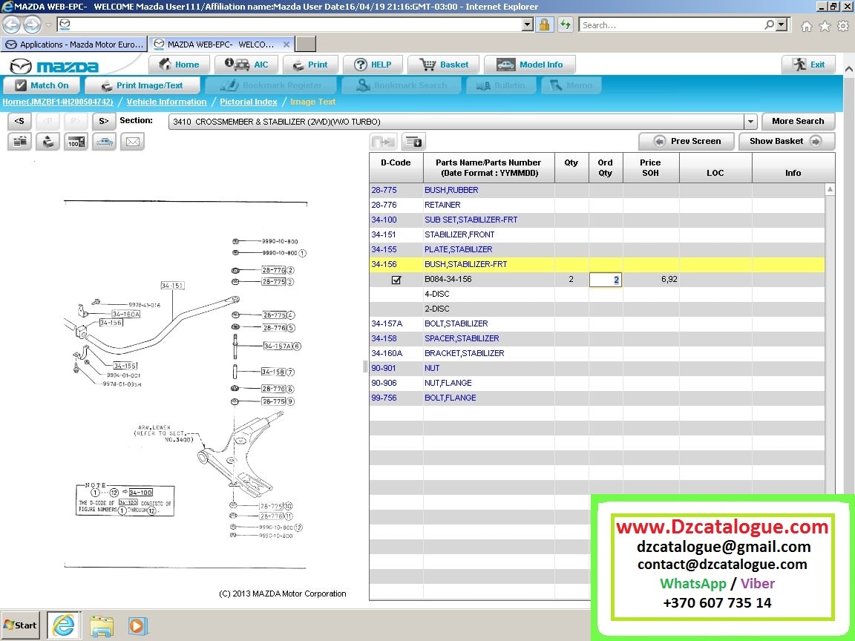
Task: Click Show Basket button
Action: tap(786, 141)
